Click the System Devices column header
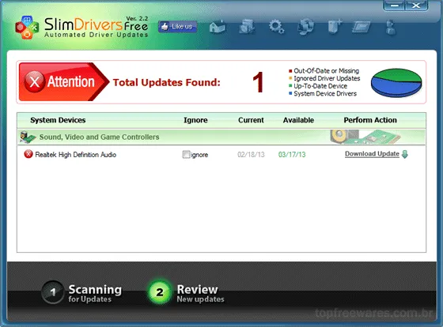The image size is (443, 327). pos(58,120)
